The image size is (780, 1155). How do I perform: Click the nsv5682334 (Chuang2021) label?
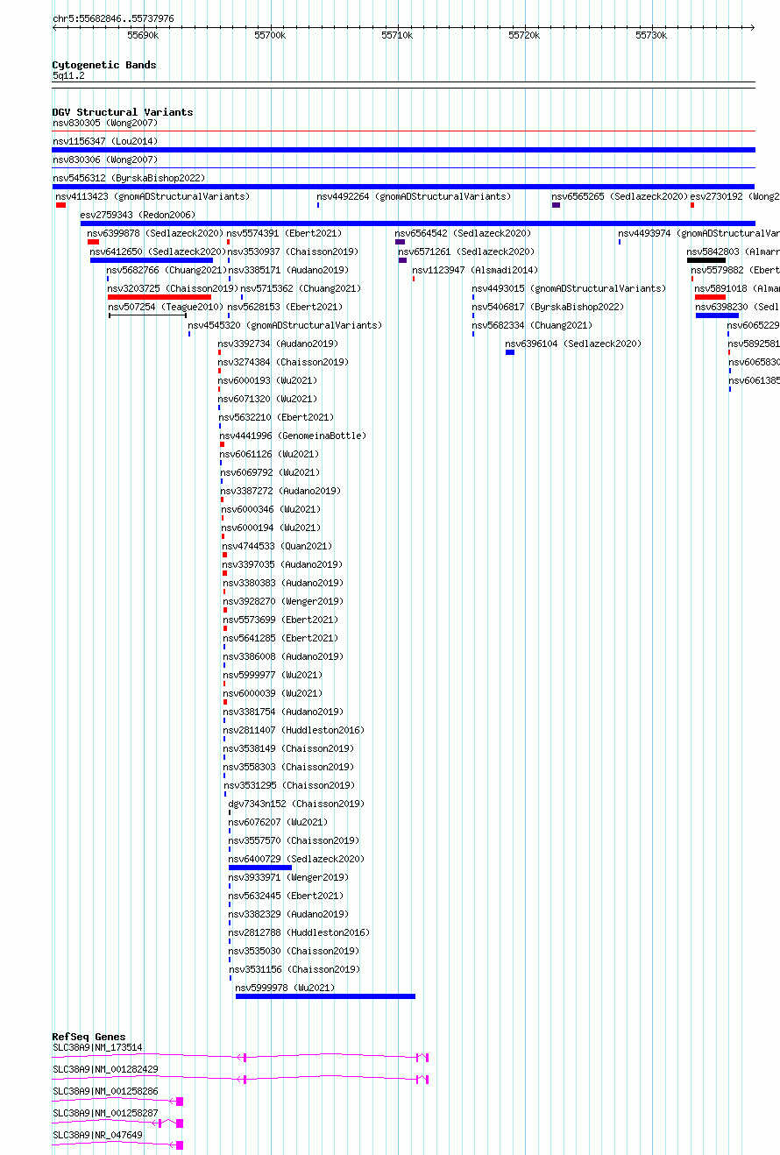pyautogui.click(x=532, y=325)
